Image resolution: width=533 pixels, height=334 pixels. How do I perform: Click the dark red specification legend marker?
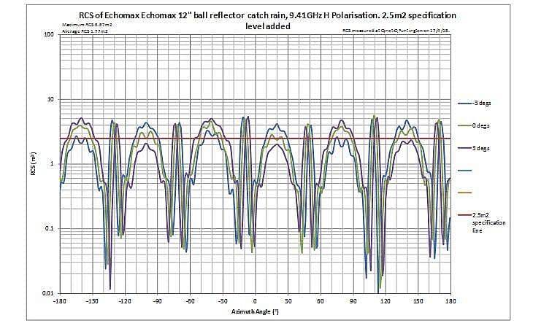pyautogui.click(x=464, y=215)
